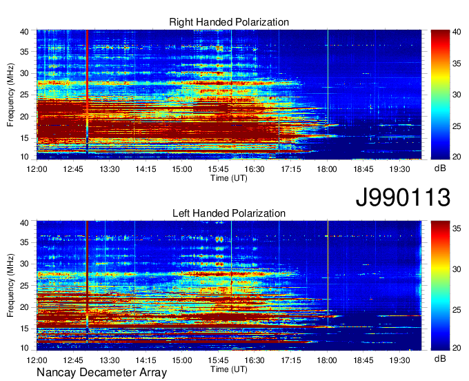Click the 30 MHz tick on the right-handed plot
The height and width of the screenshot is (381, 469).
coord(25,73)
